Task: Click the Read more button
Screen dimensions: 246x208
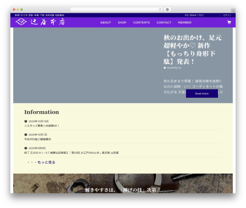Action: pos(202,93)
